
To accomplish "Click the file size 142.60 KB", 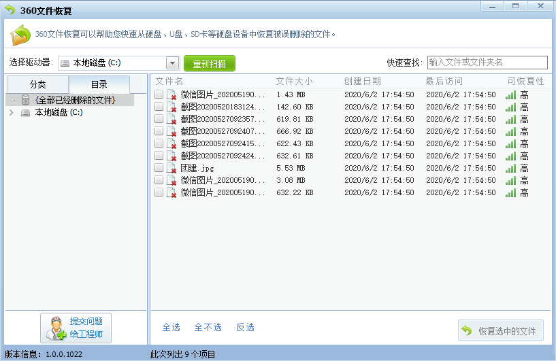I will [295, 107].
